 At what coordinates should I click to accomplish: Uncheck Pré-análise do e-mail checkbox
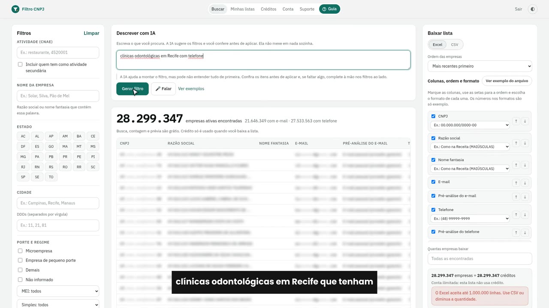pyautogui.click(x=433, y=196)
